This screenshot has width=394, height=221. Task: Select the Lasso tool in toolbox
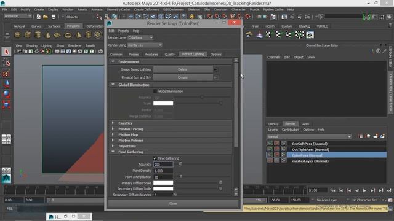pos(7,63)
